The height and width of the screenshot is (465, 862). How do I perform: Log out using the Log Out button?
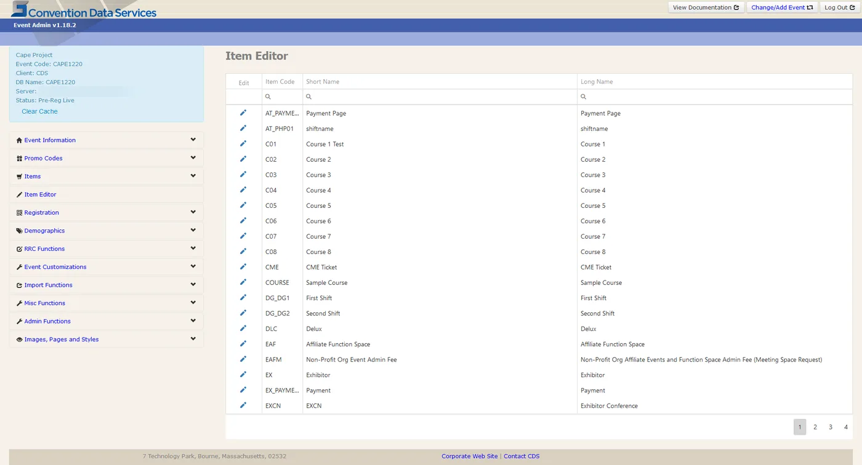(840, 7)
